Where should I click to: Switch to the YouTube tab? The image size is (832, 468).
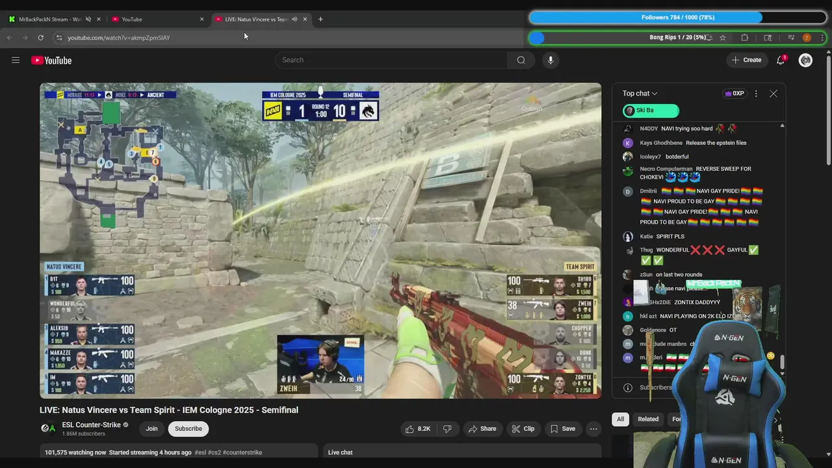[x=158, y=19]
